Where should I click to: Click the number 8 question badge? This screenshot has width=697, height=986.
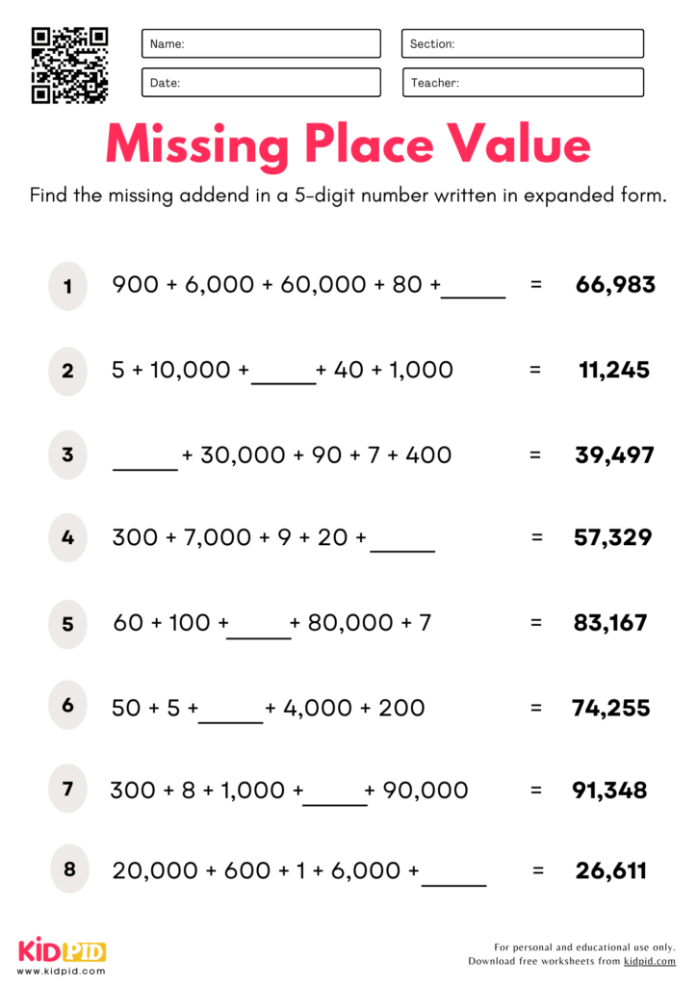[x=69, y=870]
